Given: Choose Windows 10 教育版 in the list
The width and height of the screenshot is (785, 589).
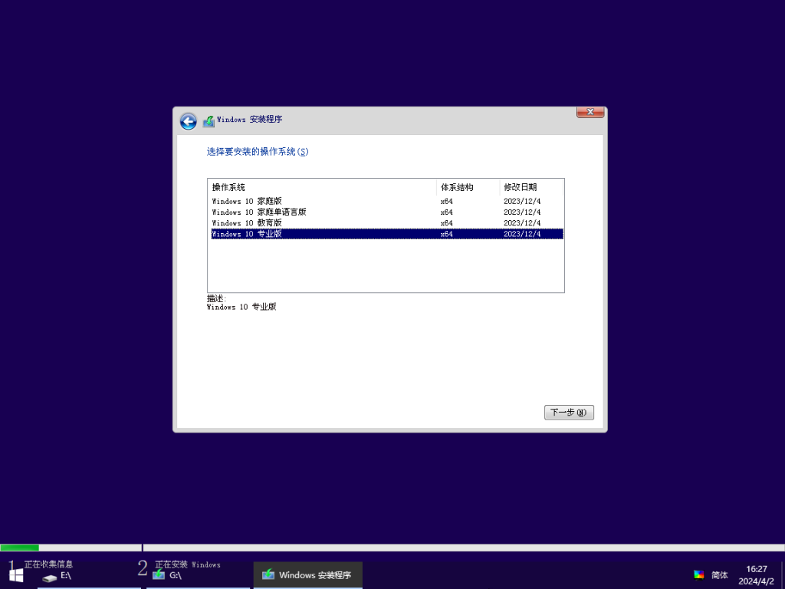Looking at the screenshot, I should click(247, 222).
